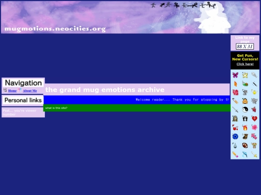Click the 'Link to my page' label
Viewport: 261px width, 195px height.
(x=245, y=39)
